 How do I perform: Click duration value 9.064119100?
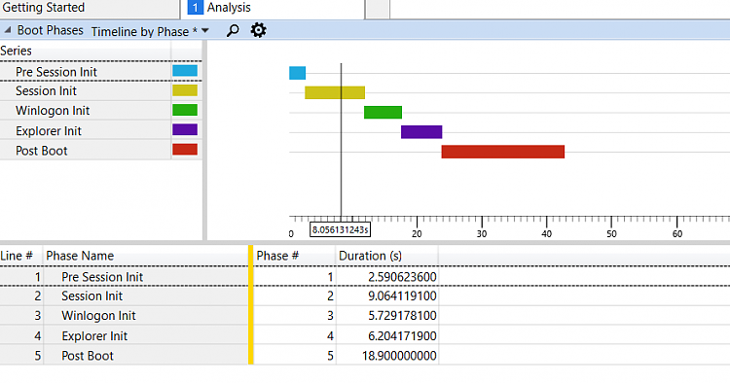pyautogui.click(x=402, y=296)
